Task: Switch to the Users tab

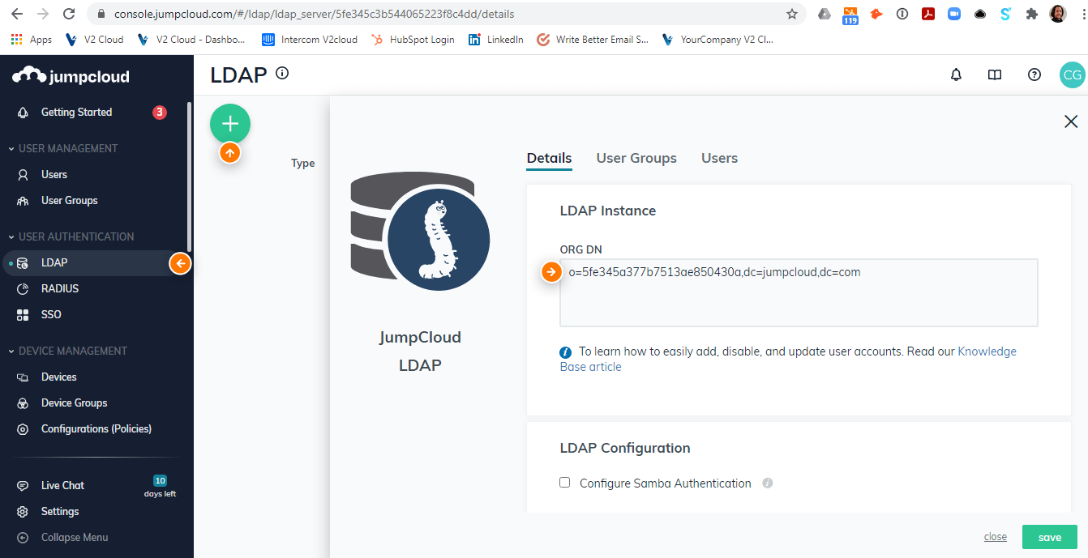Action: 719,158
